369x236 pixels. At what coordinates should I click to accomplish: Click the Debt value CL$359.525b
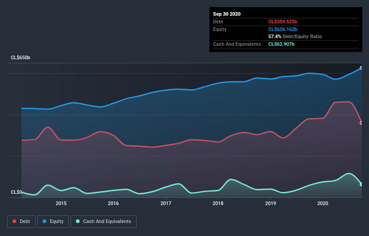pyautogui.click(x=283, y=22)
